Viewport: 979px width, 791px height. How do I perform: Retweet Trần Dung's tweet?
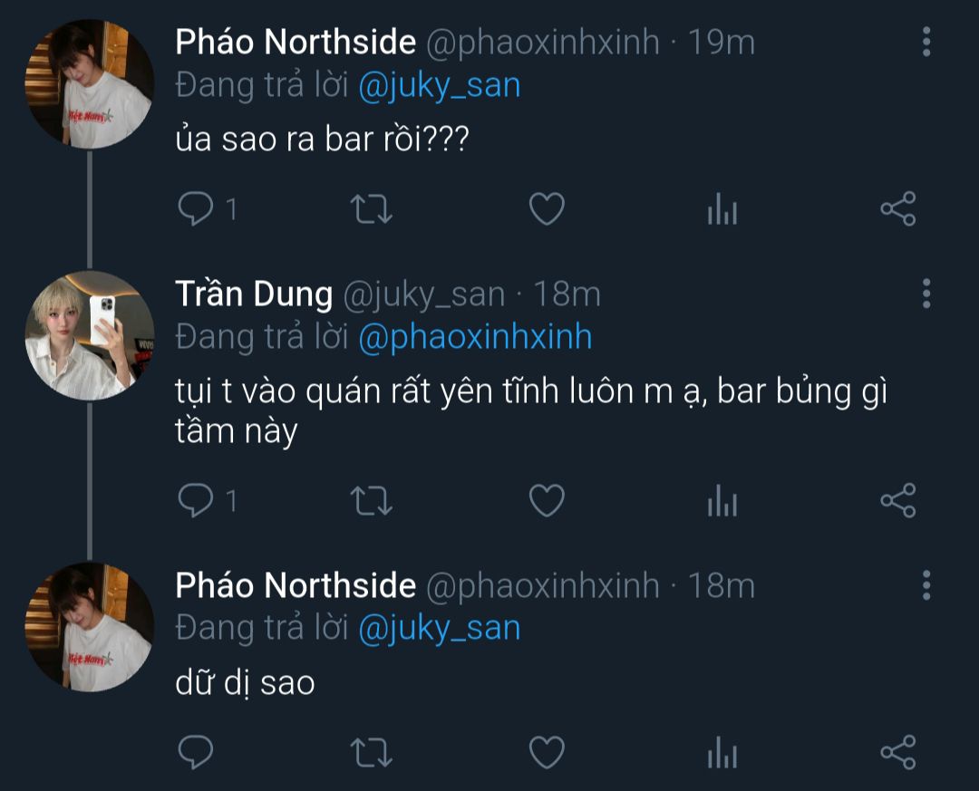pyautogui.click(x=371, y=500)
